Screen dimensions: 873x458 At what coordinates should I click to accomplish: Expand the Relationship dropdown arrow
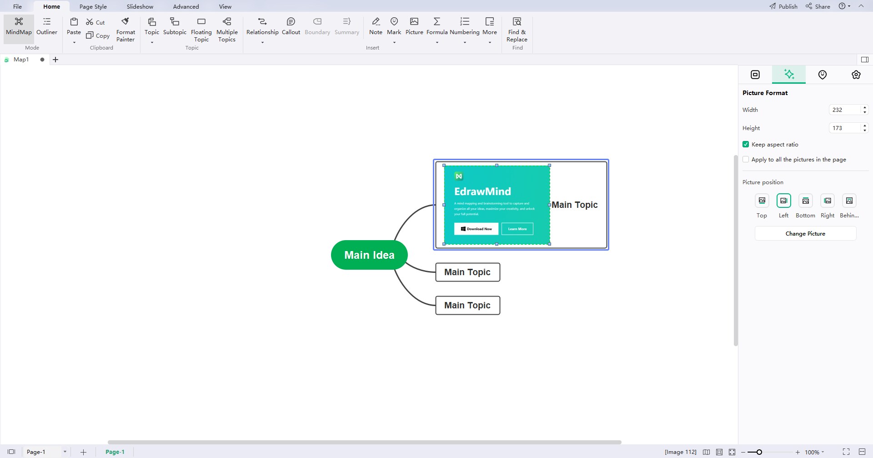click(262, 43)
